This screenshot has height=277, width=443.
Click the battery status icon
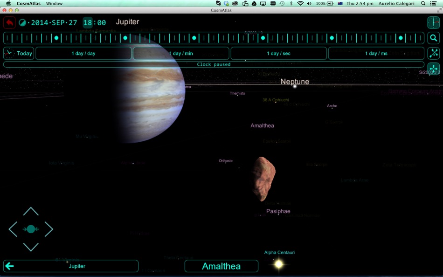[x=330, y=3]
